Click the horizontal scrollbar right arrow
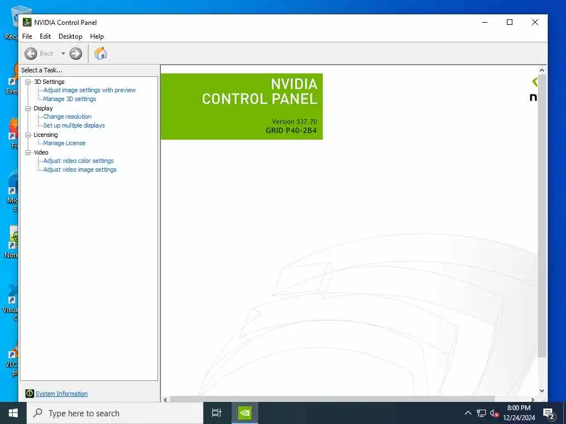The height and width of the screenshot is (424, 566). [x=533, y=400]
